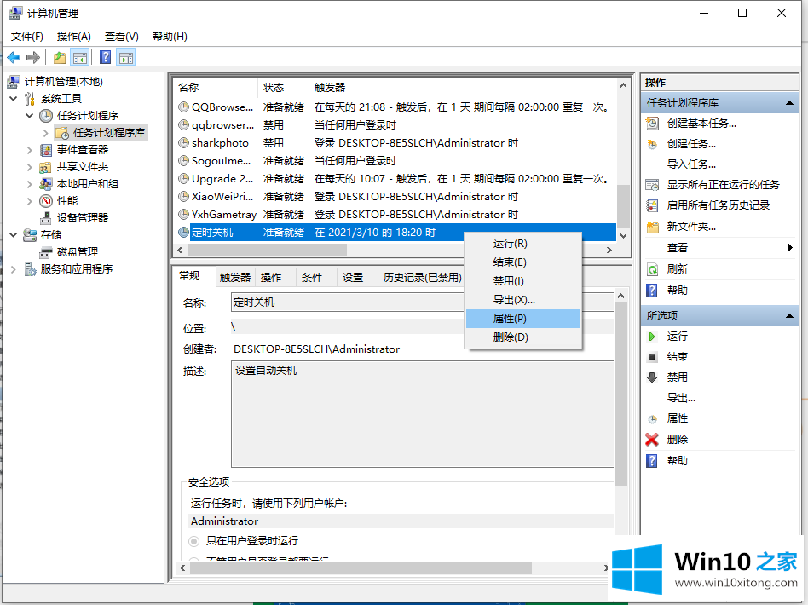
Task: Choose 导出(X)... in the context menu
Action: pos(523,299)
